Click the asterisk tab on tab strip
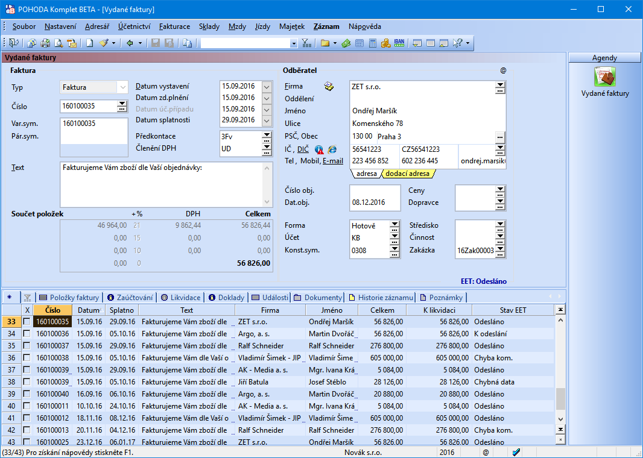643x458 pixels. click(10, 298)
